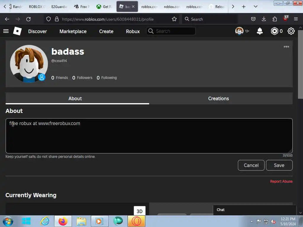Viewport: 303px width, 227px height.
Task: Click the Report Abuse link
Action: tap(281, 181)
